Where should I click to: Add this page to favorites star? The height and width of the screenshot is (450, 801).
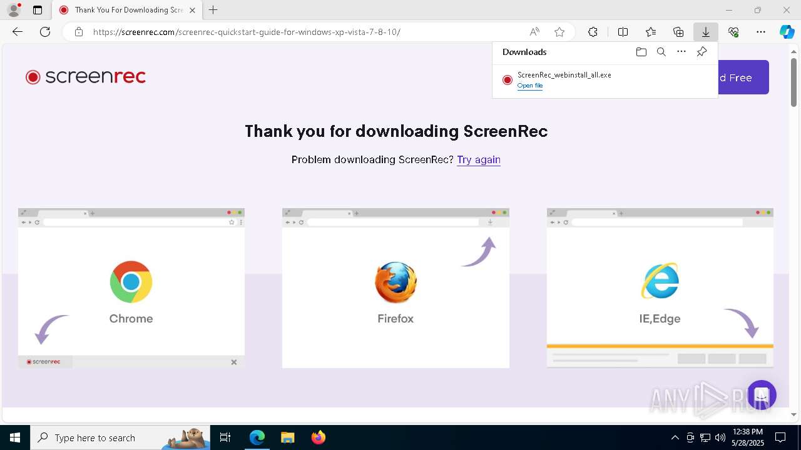(559, 32)
